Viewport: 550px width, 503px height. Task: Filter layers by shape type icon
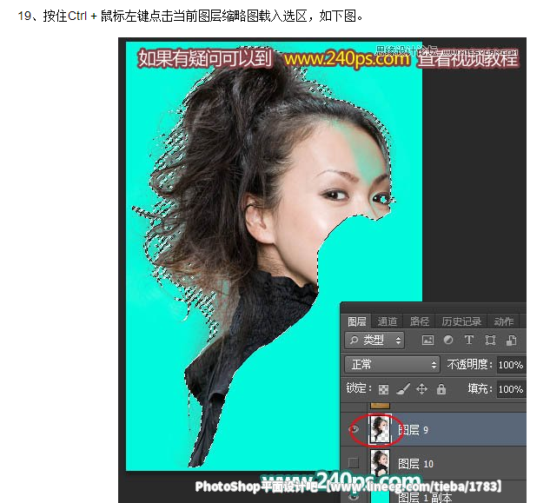490,340
